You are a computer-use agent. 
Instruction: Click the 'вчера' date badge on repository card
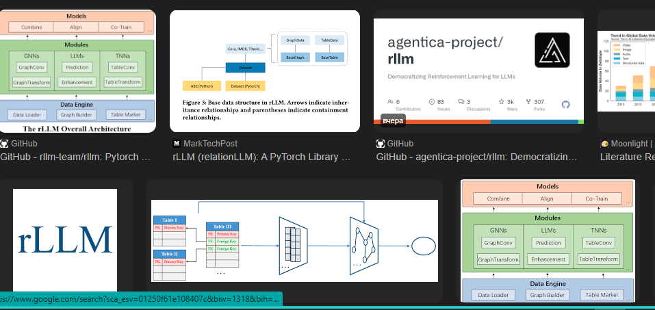[x=393, y=120]
